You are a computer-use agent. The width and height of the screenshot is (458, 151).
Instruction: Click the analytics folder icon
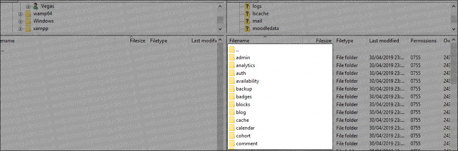tap(232, 65)
